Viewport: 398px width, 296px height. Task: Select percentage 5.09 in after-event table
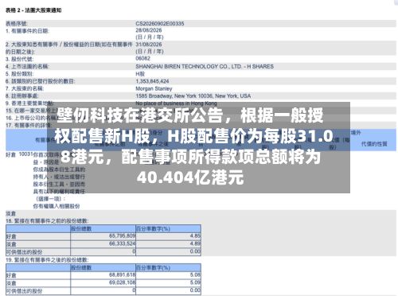click(x=195, y=282)
